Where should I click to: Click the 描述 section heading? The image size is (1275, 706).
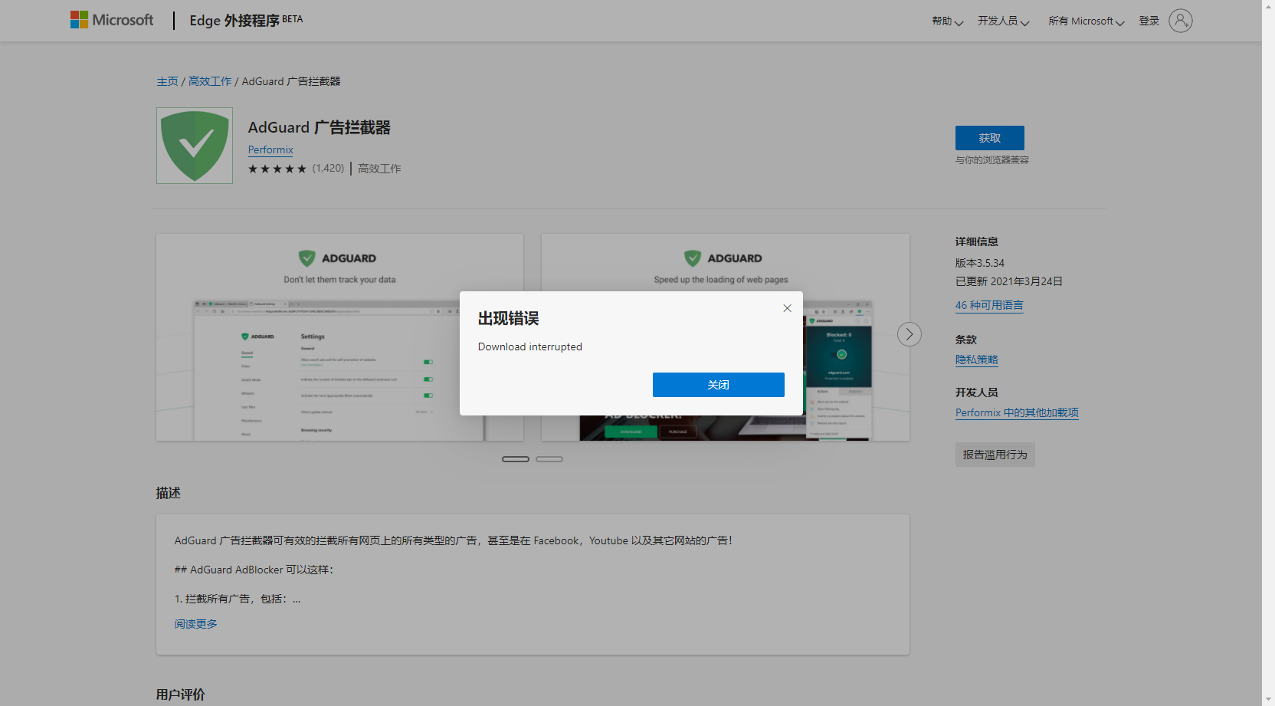pos(169,493)
